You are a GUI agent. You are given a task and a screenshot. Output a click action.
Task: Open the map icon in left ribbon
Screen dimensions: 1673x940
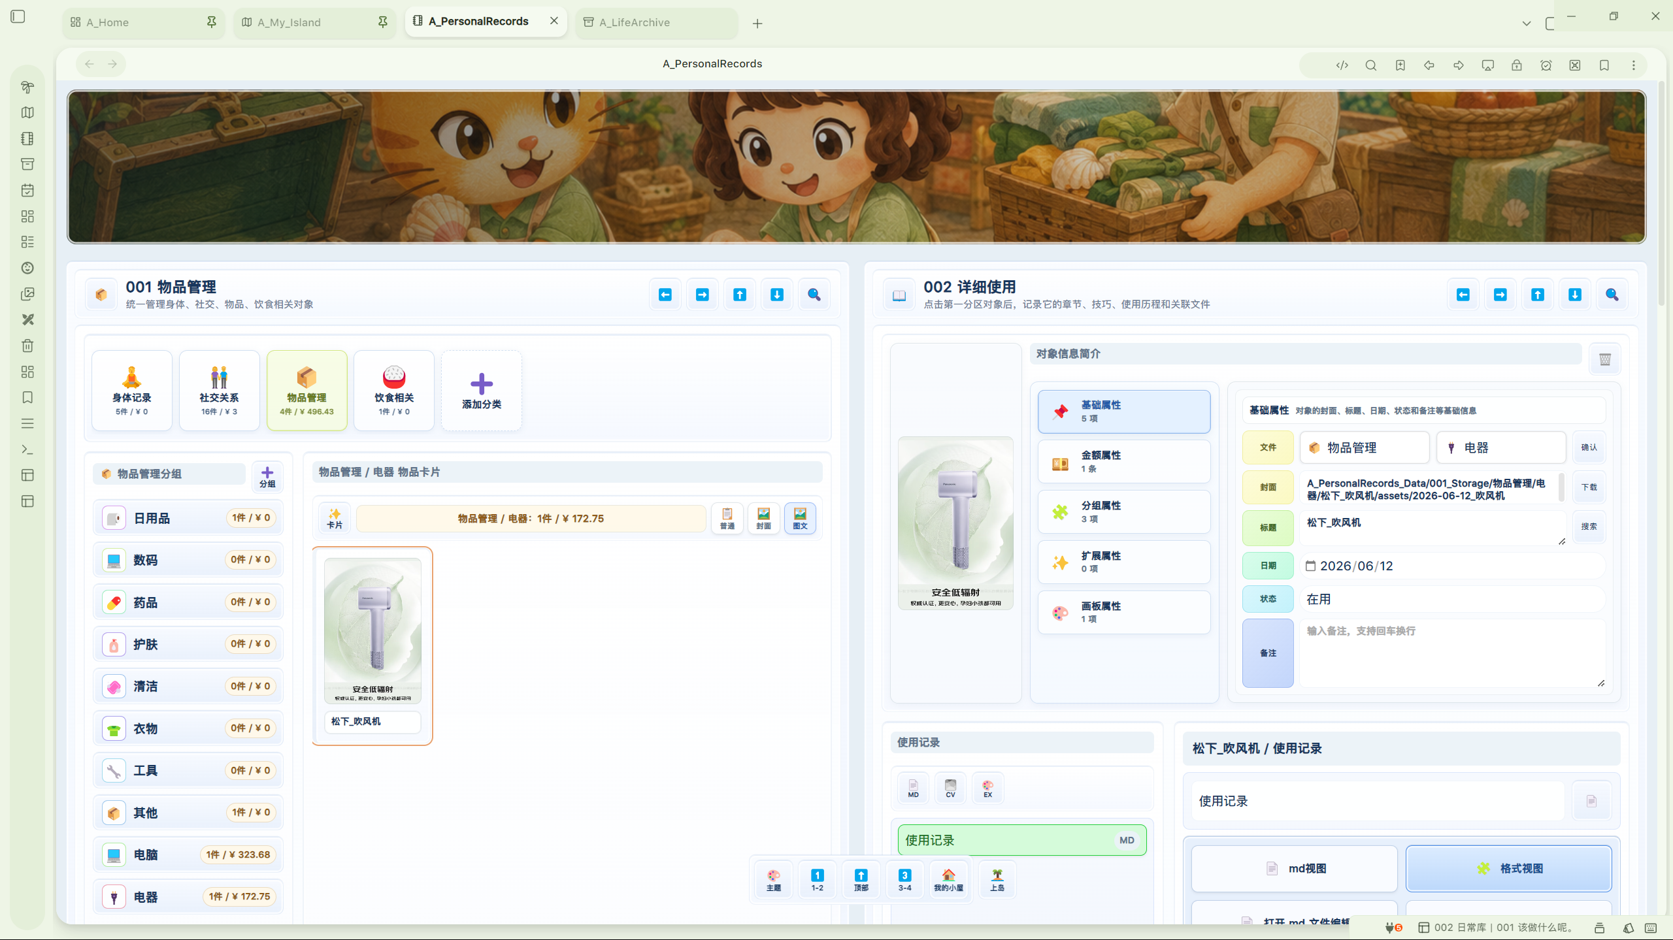tap(27, 112)
